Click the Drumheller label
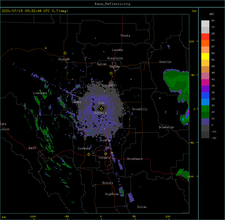225x220 pixels. 167,127
